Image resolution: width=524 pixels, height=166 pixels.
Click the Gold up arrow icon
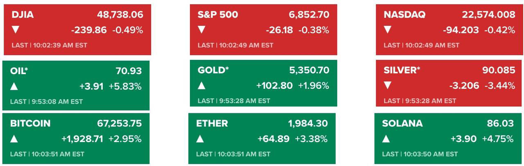coord(201,86)
